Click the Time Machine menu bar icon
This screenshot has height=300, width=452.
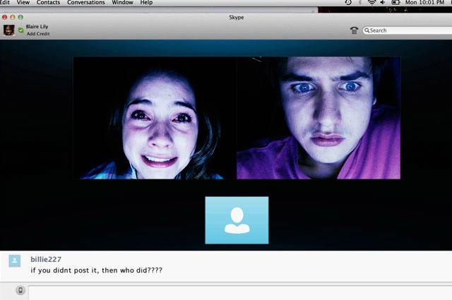tap(348, 2)
